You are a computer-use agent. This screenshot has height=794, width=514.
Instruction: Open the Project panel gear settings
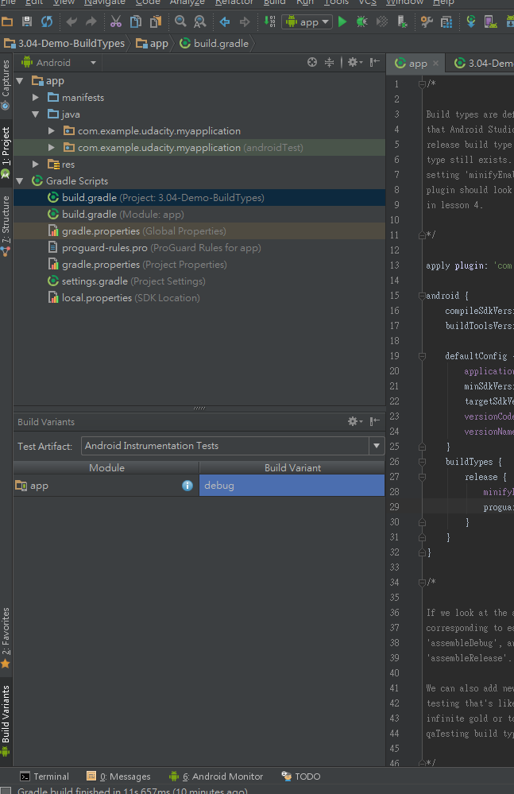[354, 62]
